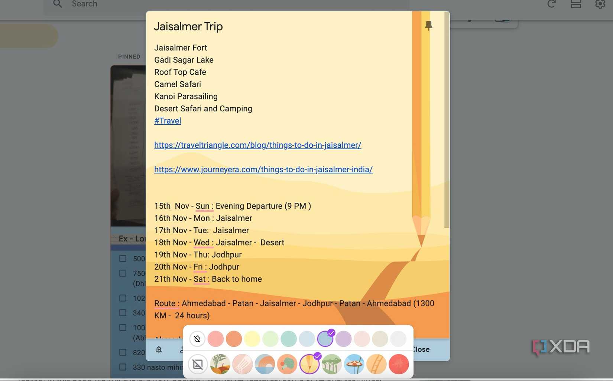The height and width of the screenshot is (381, 613).
Task: Click the PINNED section label
Action: click(x=129, y=56)
